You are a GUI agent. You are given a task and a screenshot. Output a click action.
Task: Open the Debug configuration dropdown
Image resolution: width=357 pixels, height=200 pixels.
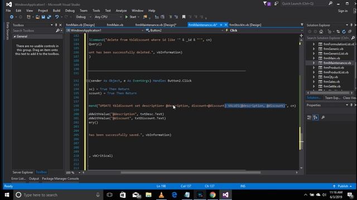83,17
